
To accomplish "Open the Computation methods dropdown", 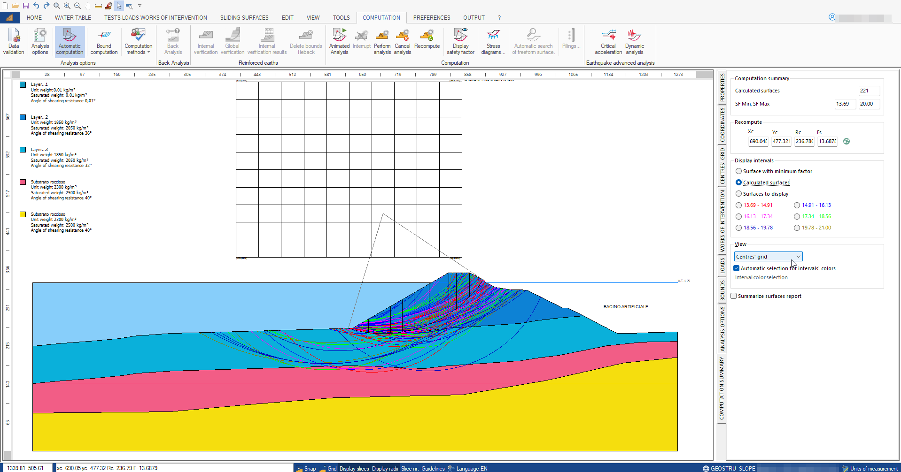I will click(138, 41).
